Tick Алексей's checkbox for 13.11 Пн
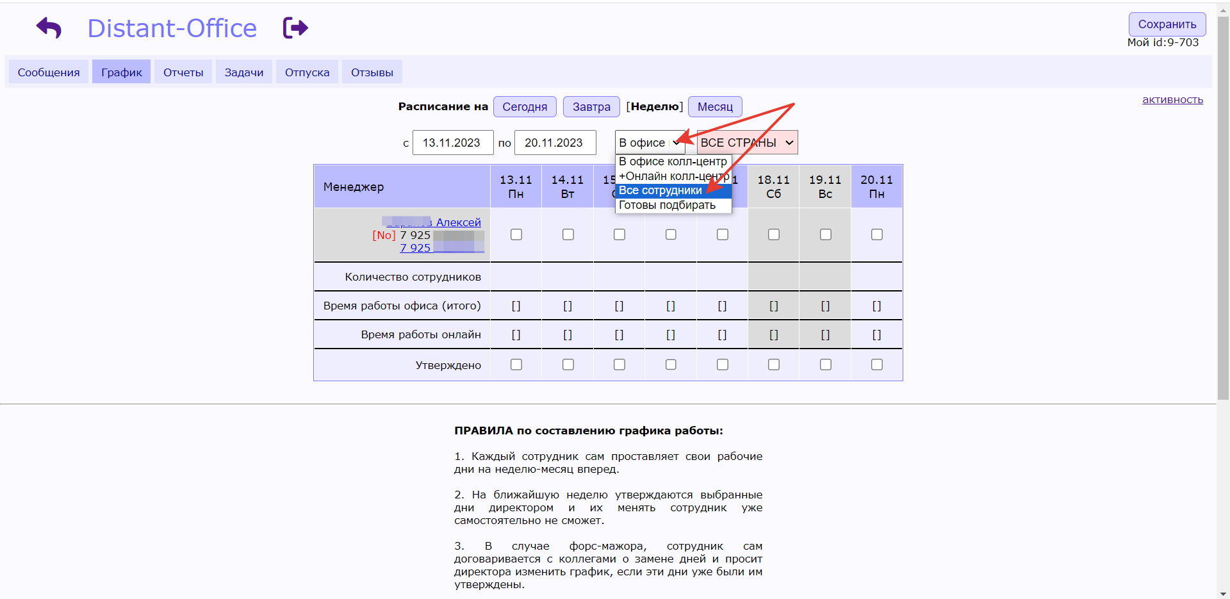Viewport: 1230px width, 599px height. click(516, 234)
